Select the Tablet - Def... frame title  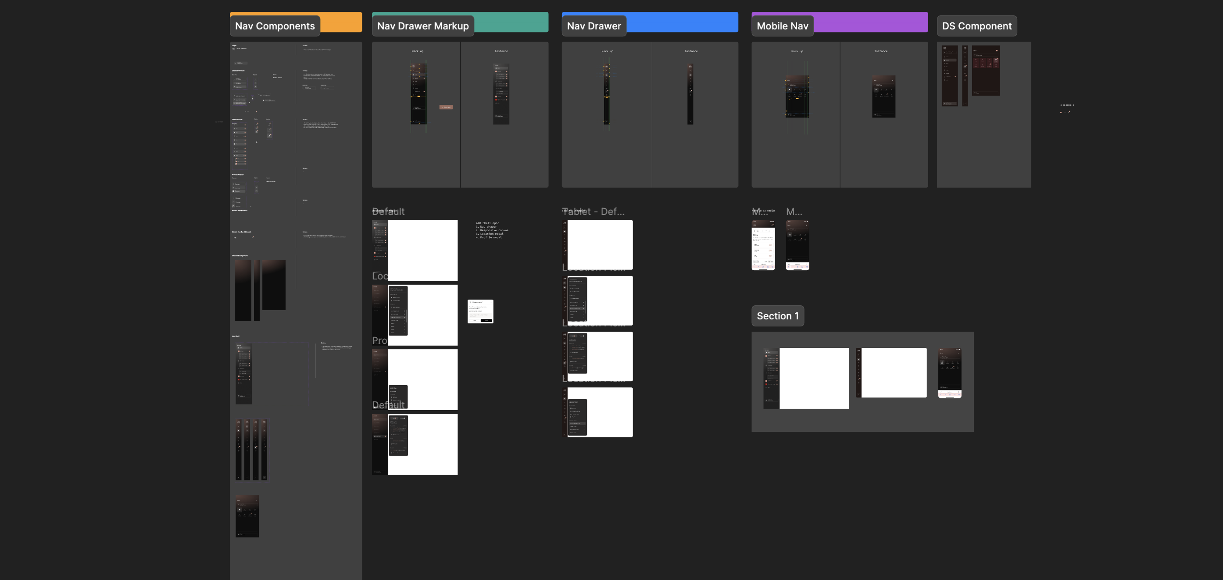594,211
